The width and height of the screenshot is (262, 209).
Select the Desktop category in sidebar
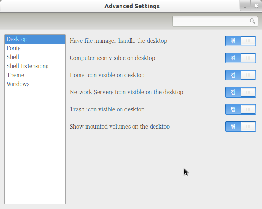coord(35,39)
